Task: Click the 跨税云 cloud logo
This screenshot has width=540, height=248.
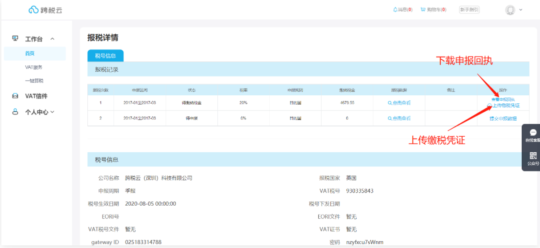Action: 34,10
